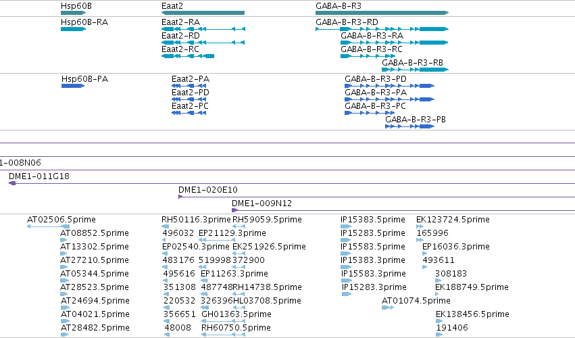Open the GABA-B-R3-RA transcript label
This screenshot has width=575, height=338.
[372, 36]
